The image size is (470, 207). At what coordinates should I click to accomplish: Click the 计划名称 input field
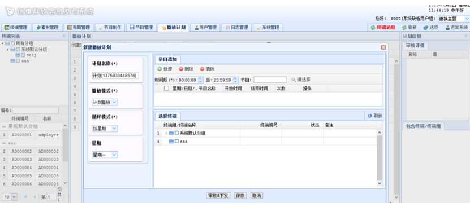click(115, 76)
